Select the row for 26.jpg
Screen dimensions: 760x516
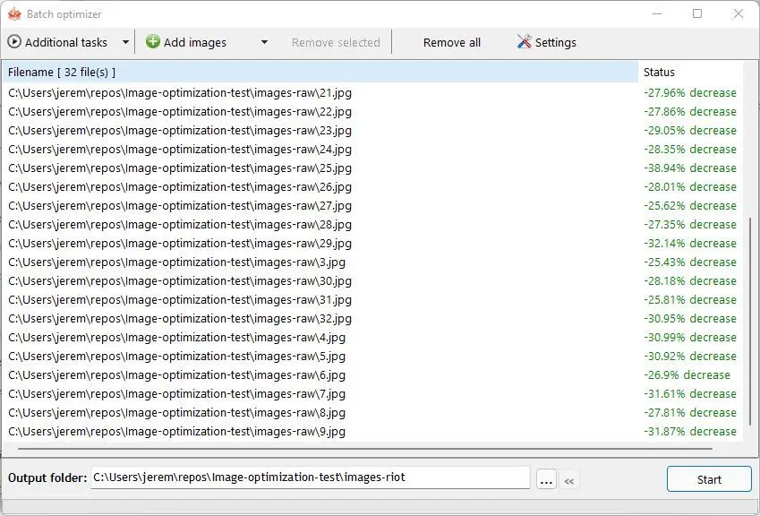click(371, 186)
